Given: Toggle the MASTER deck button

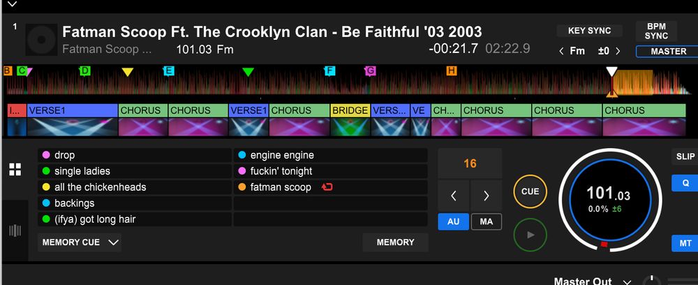Looking at the screenshot, I should click(668, 51).
